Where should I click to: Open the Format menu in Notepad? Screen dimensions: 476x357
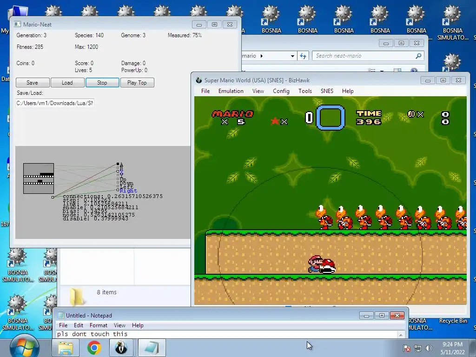99,325
